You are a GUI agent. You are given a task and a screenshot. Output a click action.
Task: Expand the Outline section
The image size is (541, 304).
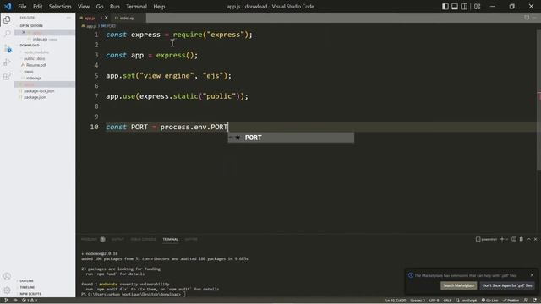tap(26, 281)
